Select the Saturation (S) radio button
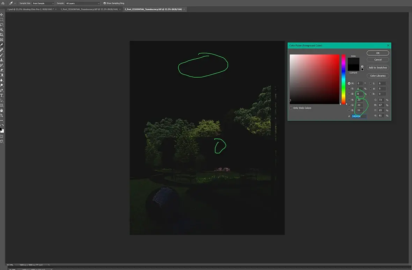This screenshot has width=412, height=270. tap(349, 89)
